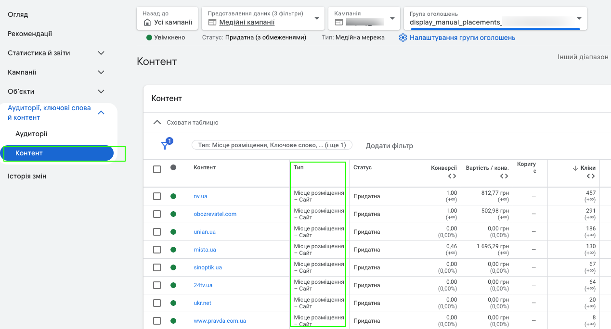Click the Контент column header

[x=205, y=167]
